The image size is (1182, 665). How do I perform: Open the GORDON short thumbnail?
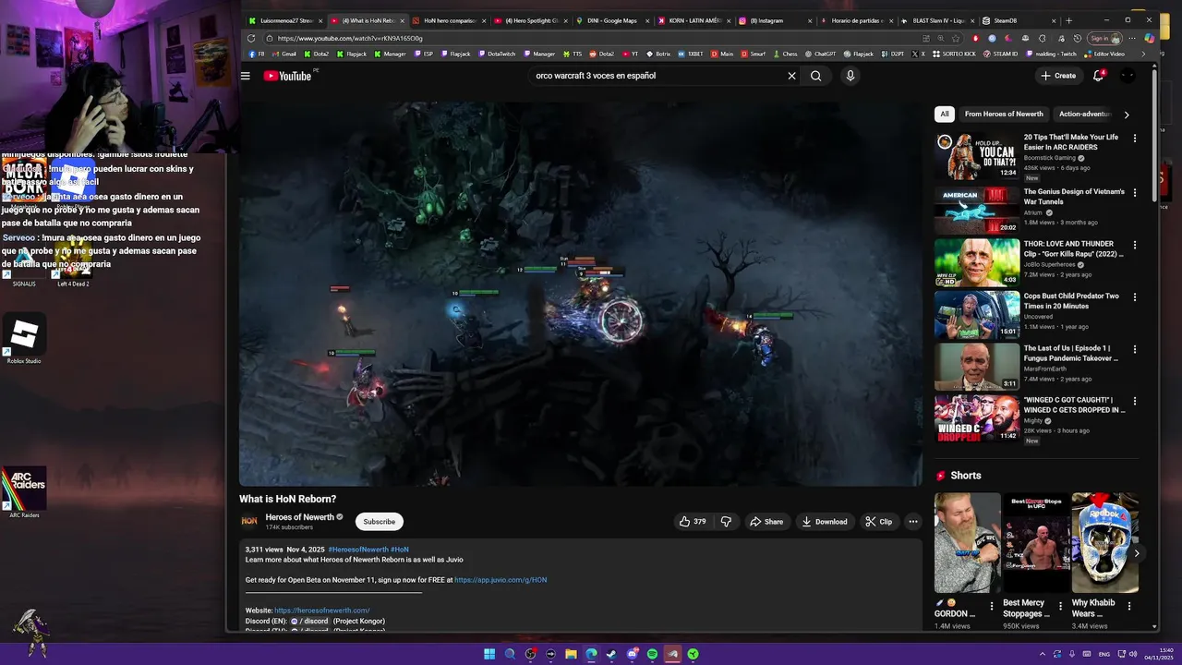click(968, 542)
